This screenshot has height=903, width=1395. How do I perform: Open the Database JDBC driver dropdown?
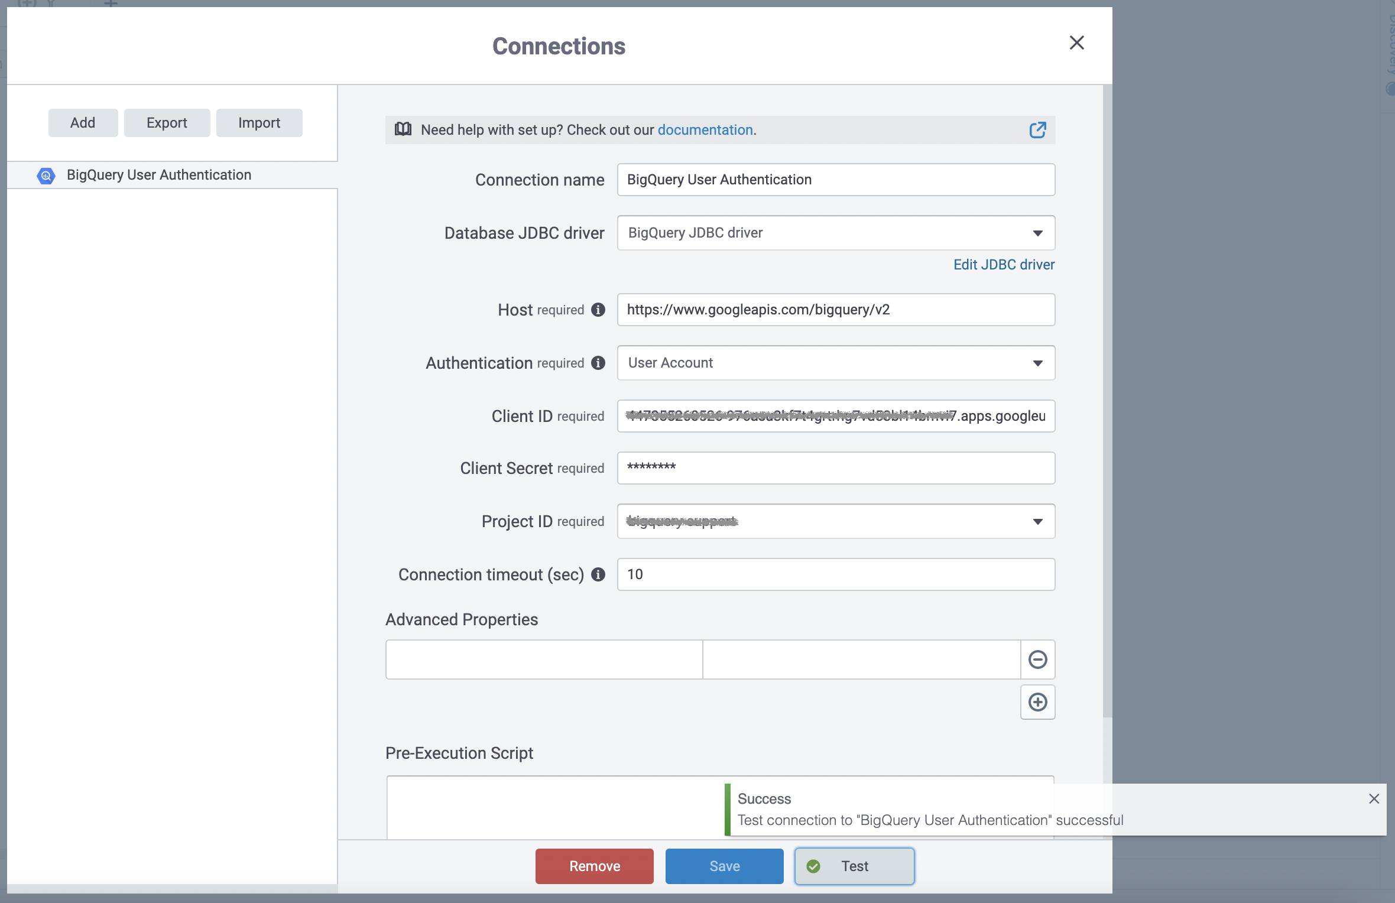(836, 233)
